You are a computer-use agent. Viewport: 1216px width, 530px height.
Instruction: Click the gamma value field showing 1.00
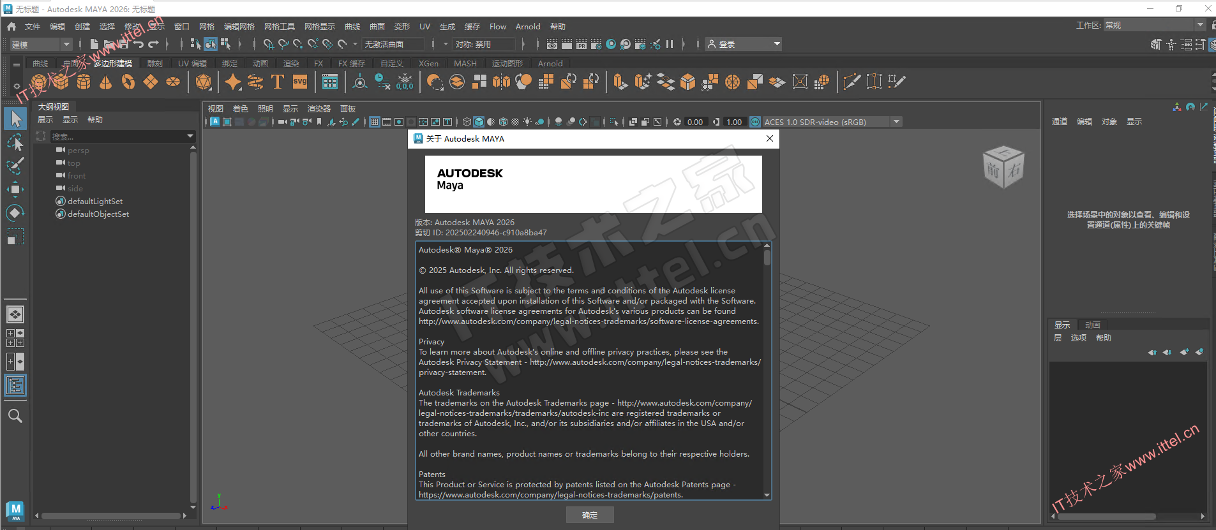coord(734,122)
